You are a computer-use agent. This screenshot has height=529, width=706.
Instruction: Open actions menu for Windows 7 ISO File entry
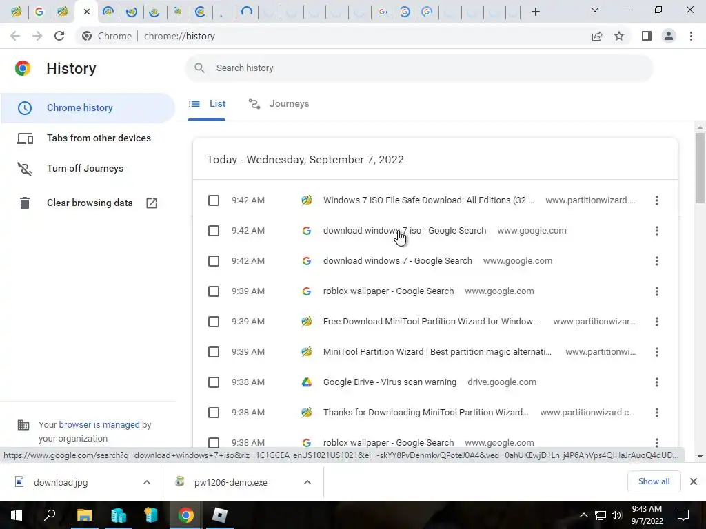[x=657, y=200]
